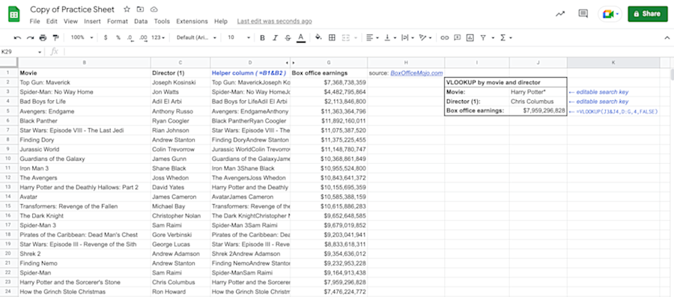This screenshot has height=297, width=674.
Task: Open the vertical align dropdown
Action: (x=390, y=37)
